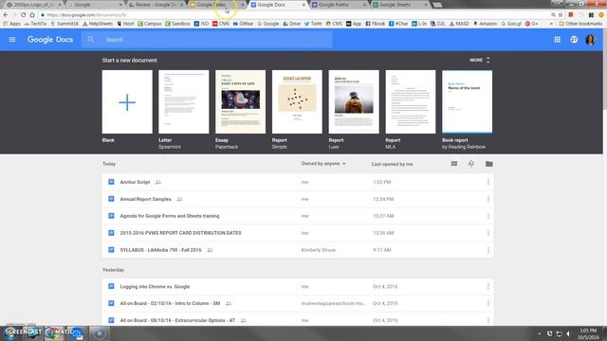Open the Amazon bookmark
This screenshot has height=341, width=607.
click(x=485, y=24)
